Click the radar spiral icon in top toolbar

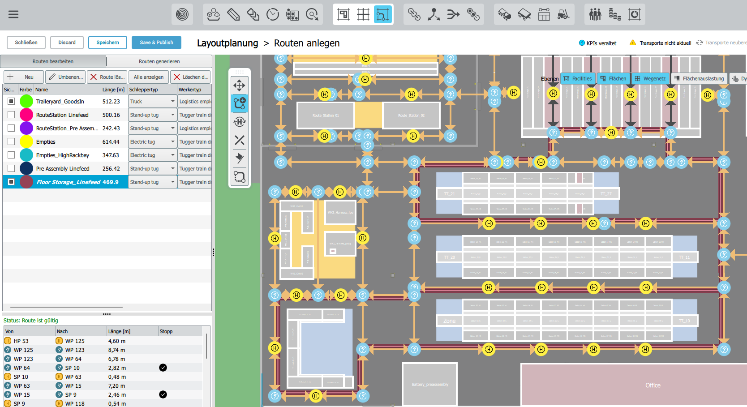[x=182, y=14]
